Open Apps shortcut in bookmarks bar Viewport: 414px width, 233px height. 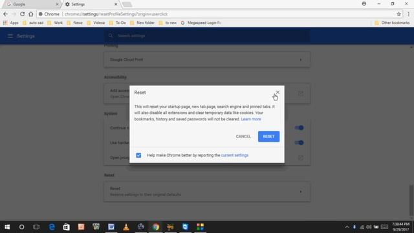(11, 23)
